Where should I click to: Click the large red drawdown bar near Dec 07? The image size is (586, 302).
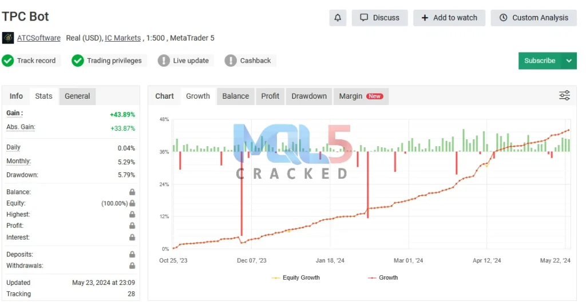[242, 194]
